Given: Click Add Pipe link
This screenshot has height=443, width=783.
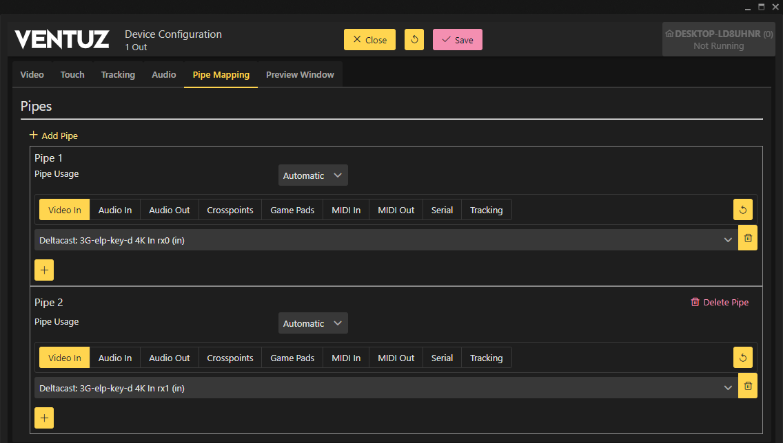Looking at the screenshot, I should point(54,136).
